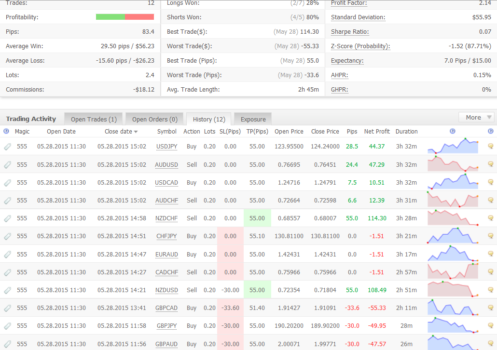The height and width of the screenshot is (350, 497).
Task: Click the tag icon on the AUDCHF row
Action: pyautogui.click(x=8, y=201)
